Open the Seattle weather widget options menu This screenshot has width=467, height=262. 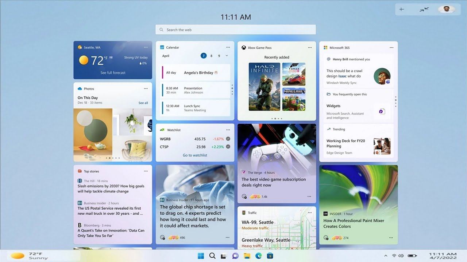point(146,47)
